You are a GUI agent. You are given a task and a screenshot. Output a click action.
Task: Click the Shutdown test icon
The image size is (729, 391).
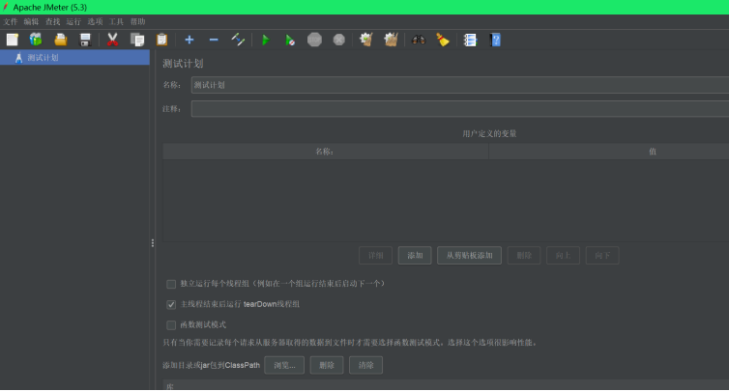coord(339,40)
